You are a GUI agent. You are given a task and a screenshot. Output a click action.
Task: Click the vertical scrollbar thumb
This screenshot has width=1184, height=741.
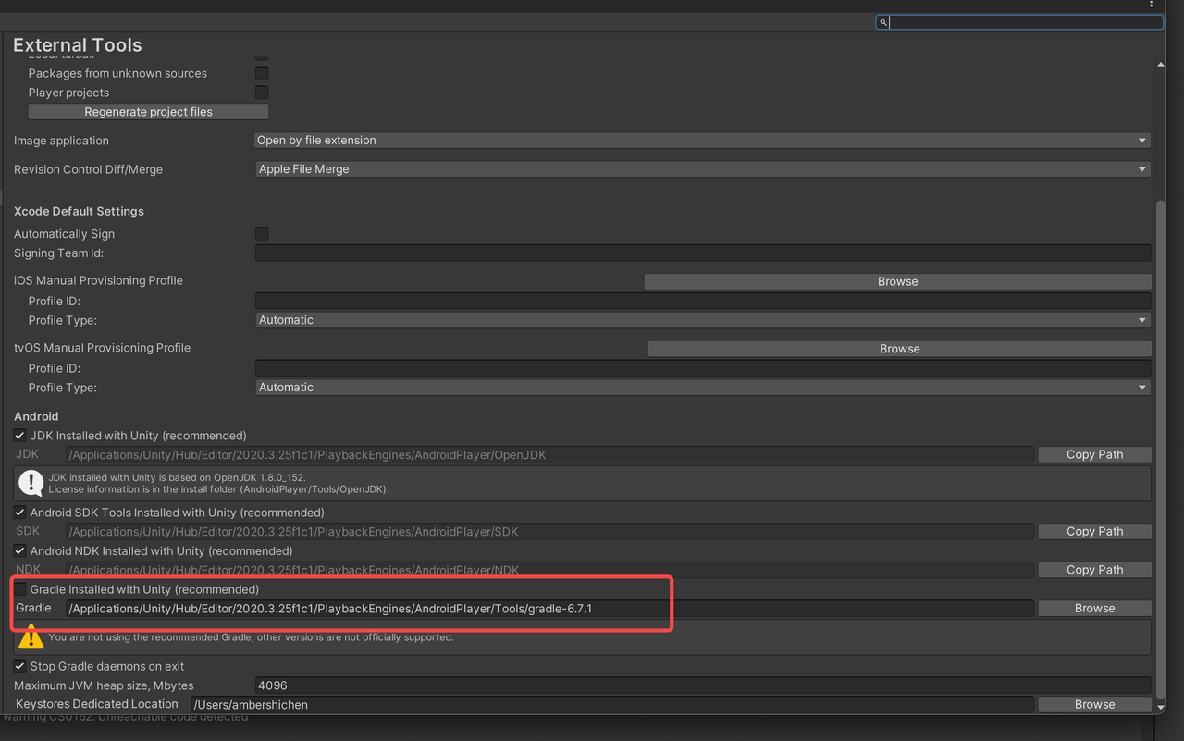pyautogui.click(x=1161, y=449)
